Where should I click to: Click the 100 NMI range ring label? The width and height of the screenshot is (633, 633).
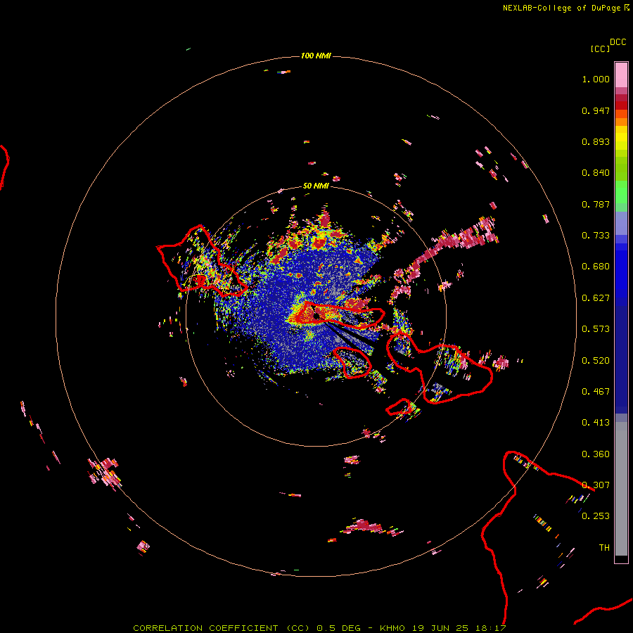point(316,56)
